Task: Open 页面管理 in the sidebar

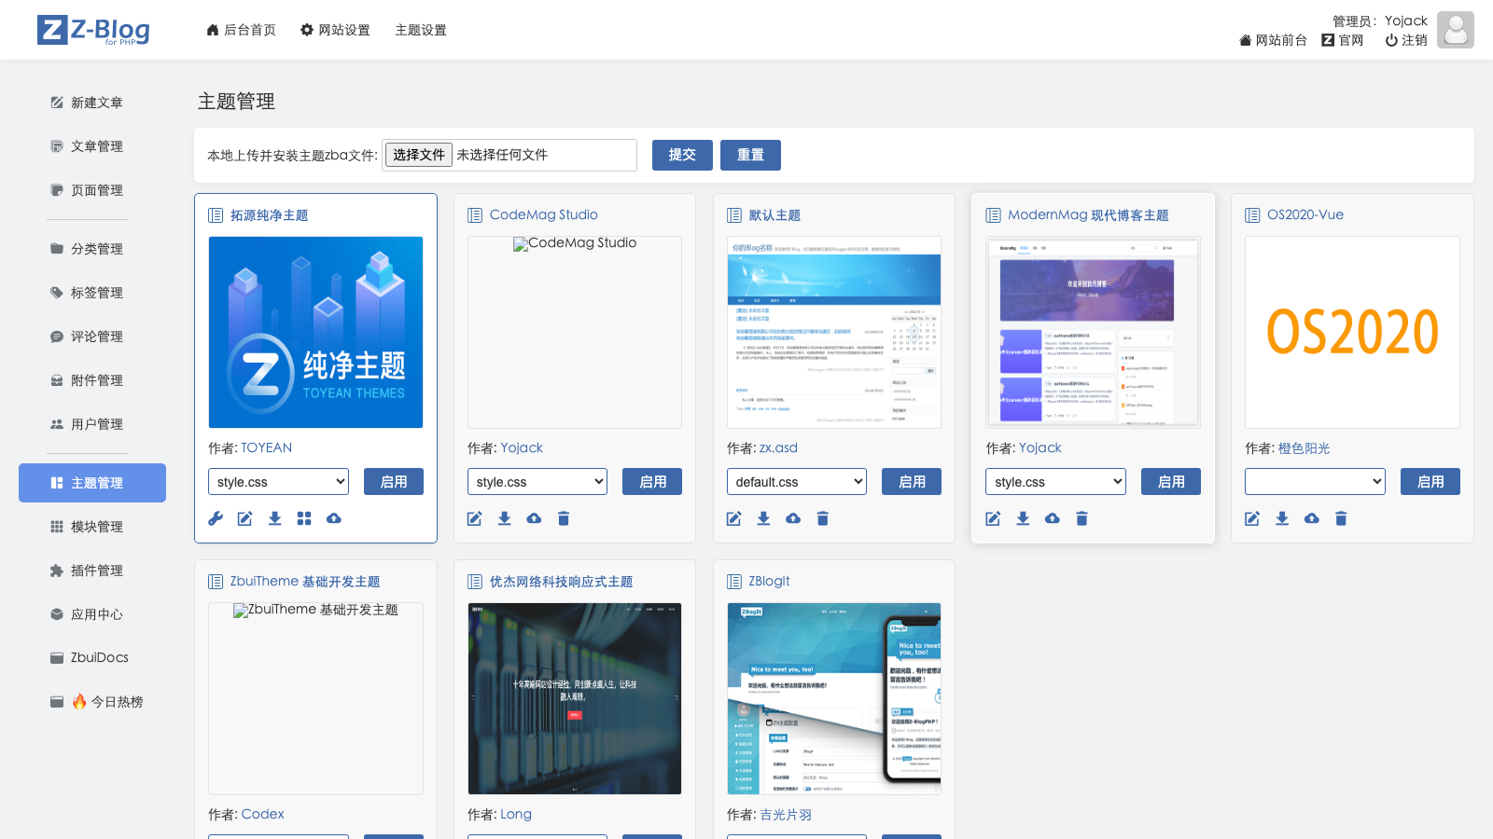Action: pyautogui.click(x=92, y=190)
